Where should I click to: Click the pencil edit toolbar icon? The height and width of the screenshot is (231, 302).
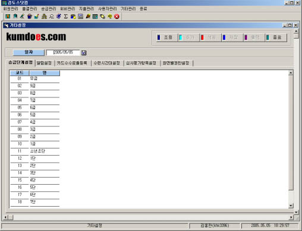(22, 17)
